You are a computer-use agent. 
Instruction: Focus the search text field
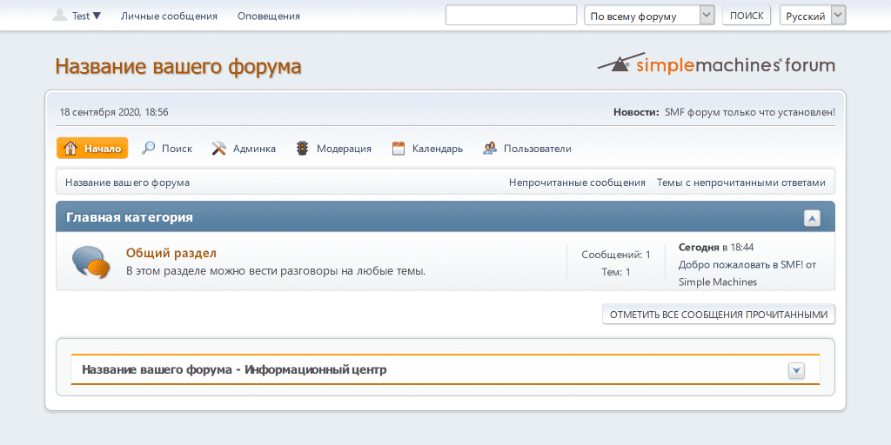[x=511, y=16]
